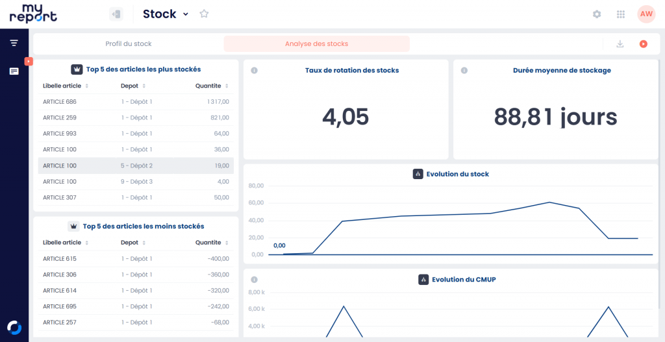Show info for Durée moyenne de stockage
The image size is (665, 342).
click(464, 70)
